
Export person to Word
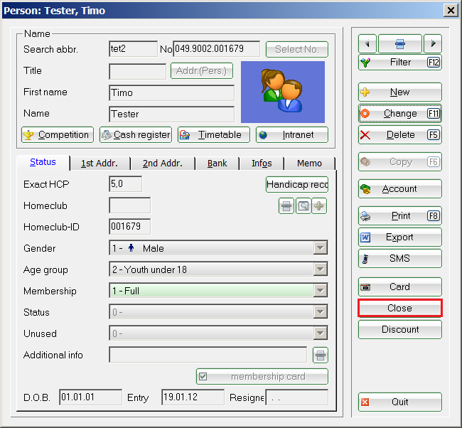400,237
